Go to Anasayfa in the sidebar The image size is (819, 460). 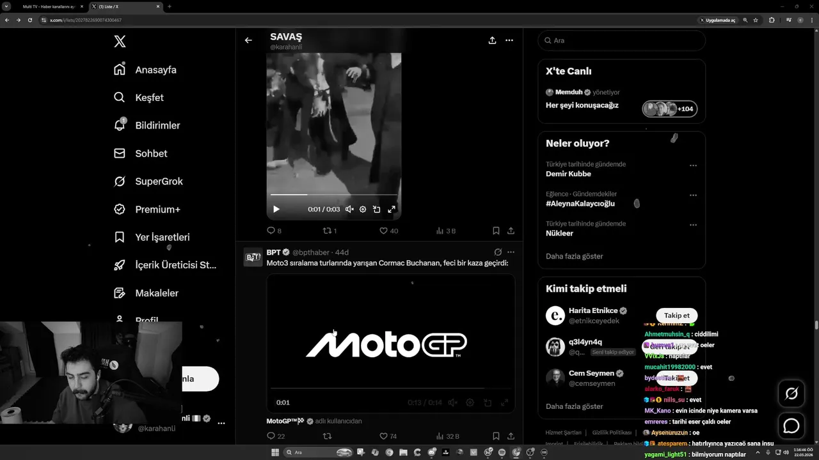[145, 70]
